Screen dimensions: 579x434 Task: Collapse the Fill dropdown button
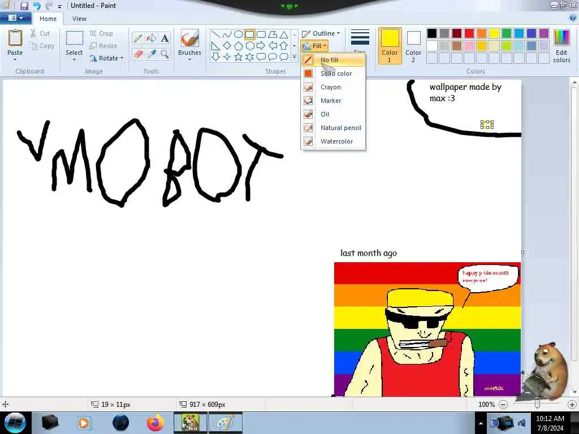pos(314,46)
